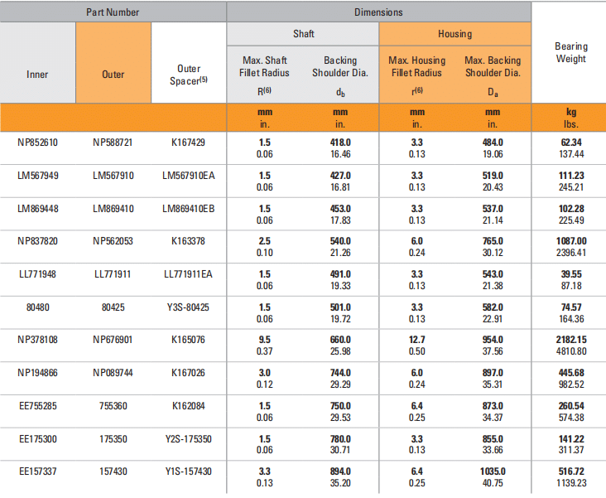
Task: Click the Part Number header cell
Action: (x=113, y=12)
